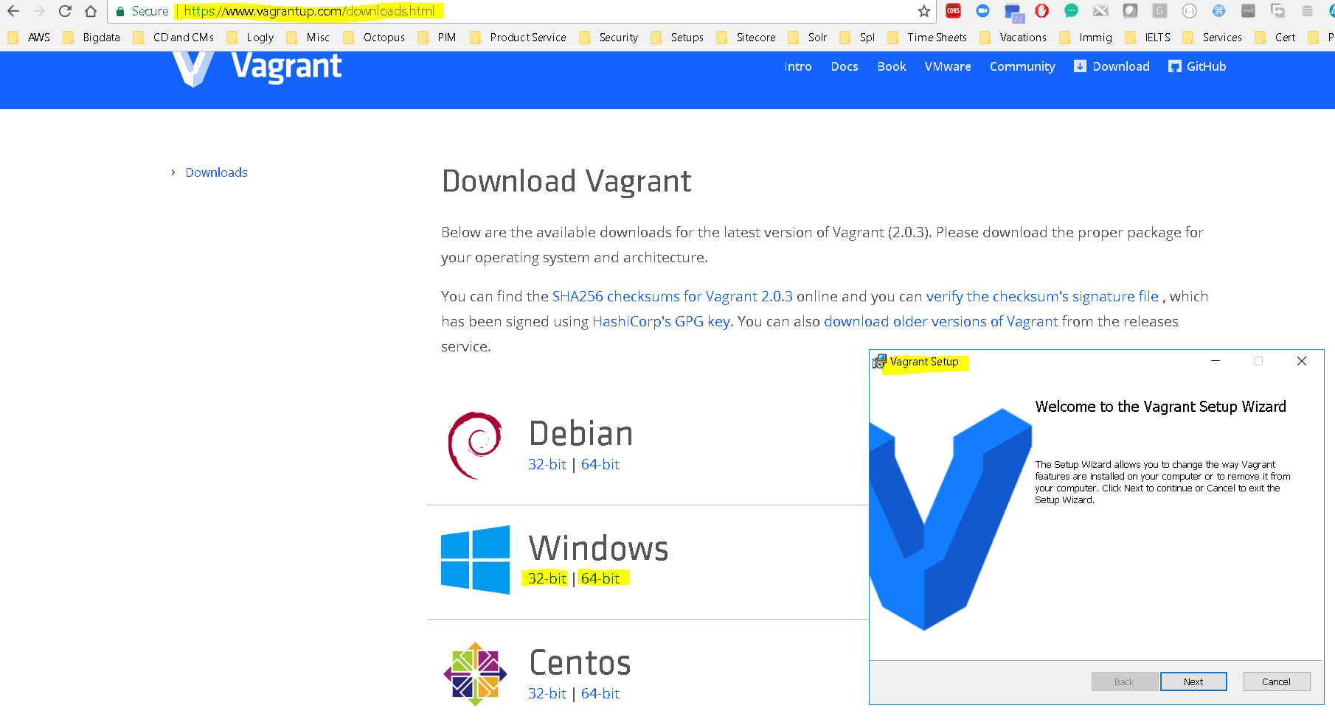Viewport: 1335px width, 722px height.
Task: Open the calendar extension showing 2d badge
Action: click(x=1013, y=12)
